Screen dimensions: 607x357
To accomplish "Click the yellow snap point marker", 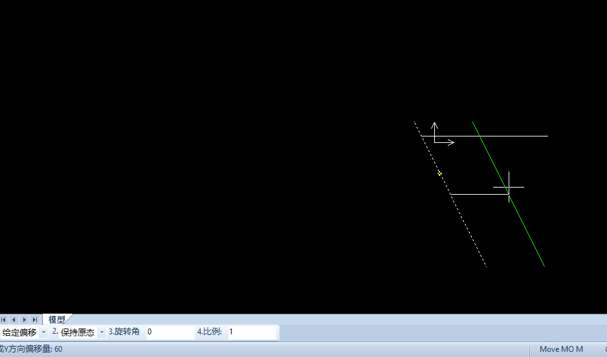I will pos(439,173).
